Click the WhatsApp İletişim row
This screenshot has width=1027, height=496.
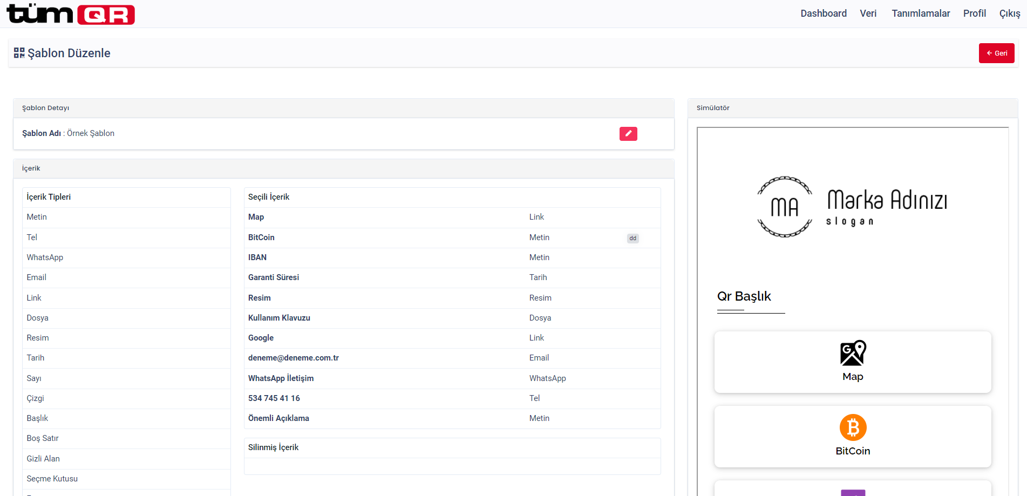coord(452,378)
